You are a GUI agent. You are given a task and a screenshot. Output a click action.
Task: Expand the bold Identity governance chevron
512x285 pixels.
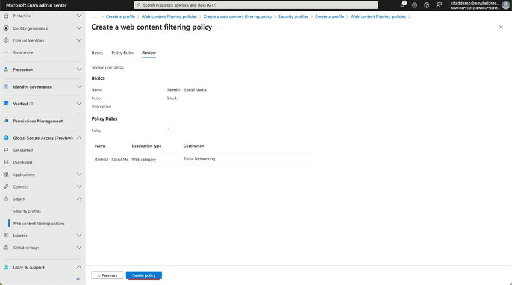(79, 87)
